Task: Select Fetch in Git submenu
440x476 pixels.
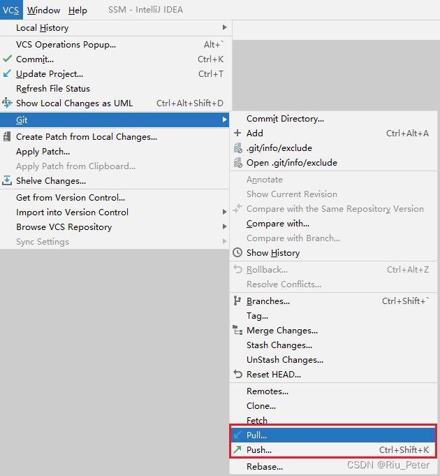Action: coord(334,419)
